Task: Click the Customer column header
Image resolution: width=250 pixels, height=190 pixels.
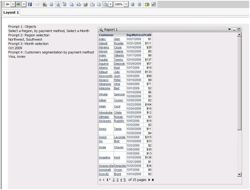Action: (106, 35)
